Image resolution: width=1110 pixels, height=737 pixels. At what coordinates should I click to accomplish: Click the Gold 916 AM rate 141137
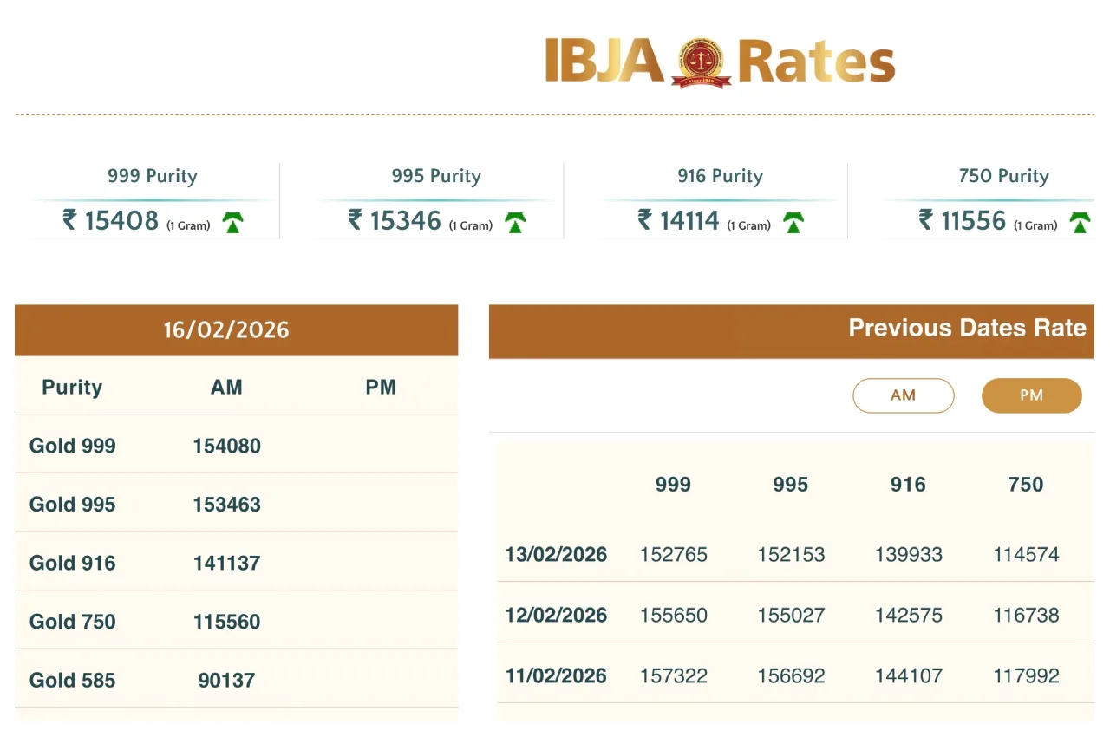226,563
